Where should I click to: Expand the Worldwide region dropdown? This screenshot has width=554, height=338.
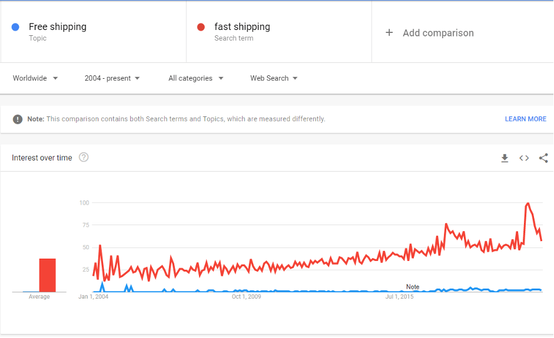tap(35, 78)
